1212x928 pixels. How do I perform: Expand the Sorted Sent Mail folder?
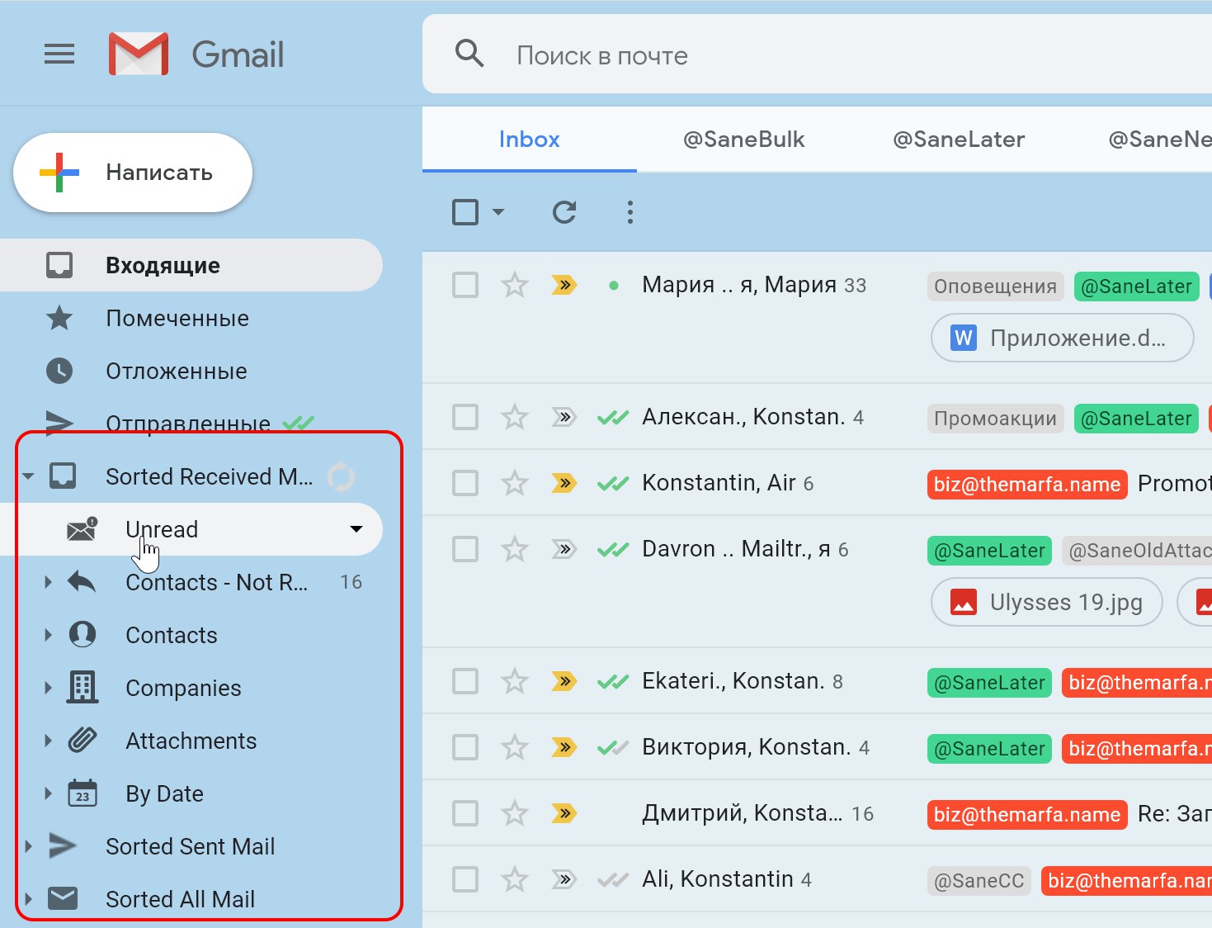pos(28,846)
